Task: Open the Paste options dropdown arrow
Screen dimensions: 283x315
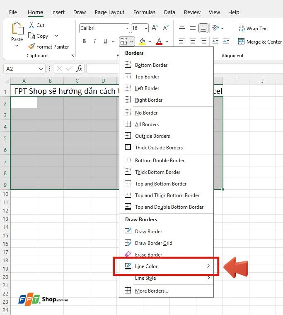Action: pos(17,46)
